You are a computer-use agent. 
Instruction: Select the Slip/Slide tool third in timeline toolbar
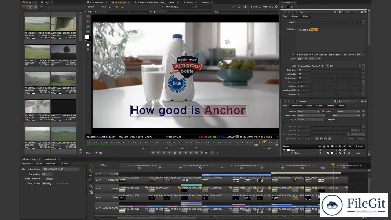pyautogui.click(x=90, y=175)
